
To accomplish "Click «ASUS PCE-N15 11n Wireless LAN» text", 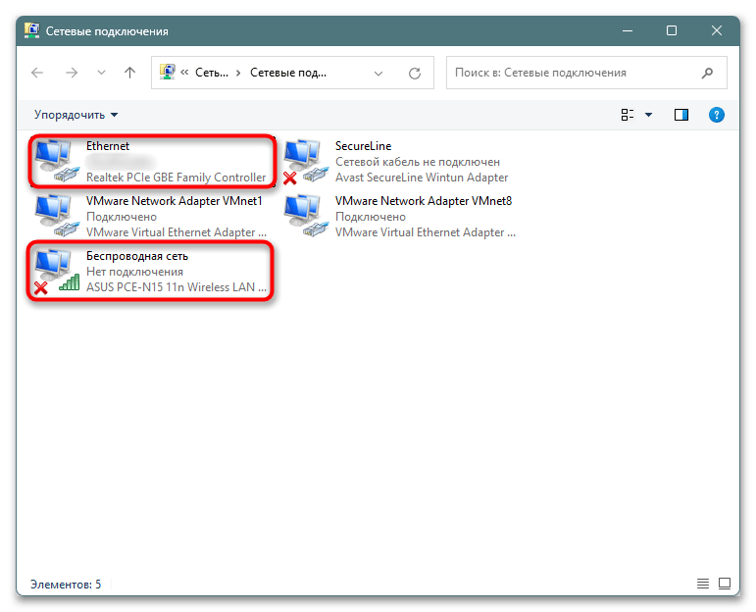I will click(x=176, y=287).
